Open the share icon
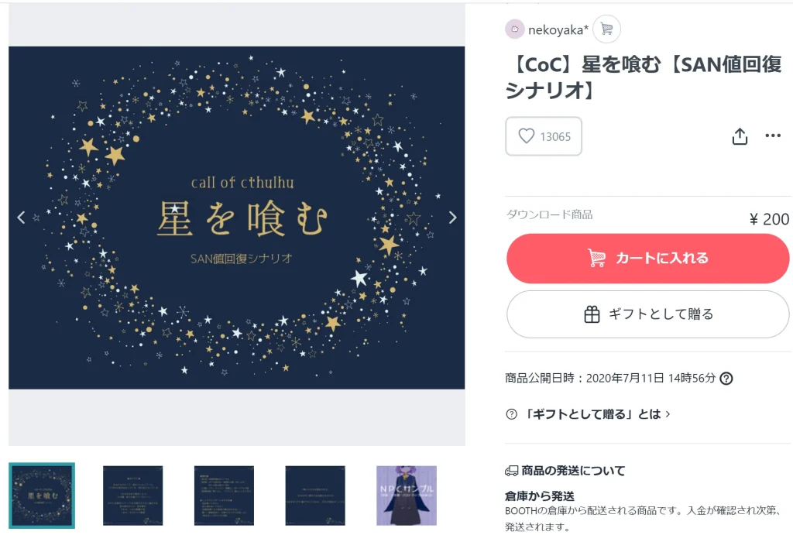Image resolution: width=793 pixels, height=535 pixels. click(740, 136)
